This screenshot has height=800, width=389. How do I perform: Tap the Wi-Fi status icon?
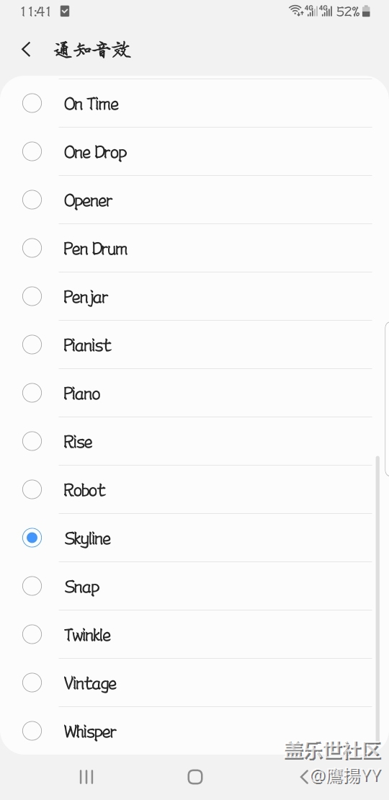click(x=295, y=11)
